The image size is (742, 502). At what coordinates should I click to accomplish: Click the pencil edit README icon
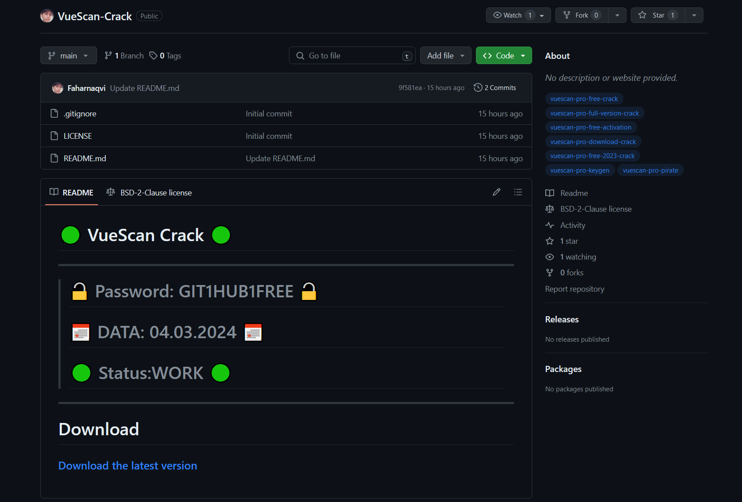[496, 192]
